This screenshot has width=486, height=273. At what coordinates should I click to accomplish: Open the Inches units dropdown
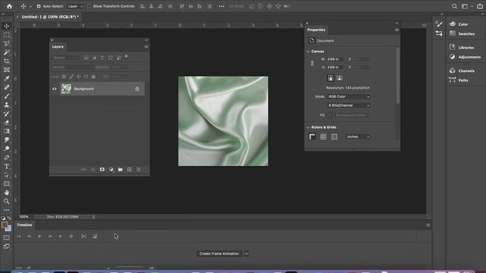[358, 136]
